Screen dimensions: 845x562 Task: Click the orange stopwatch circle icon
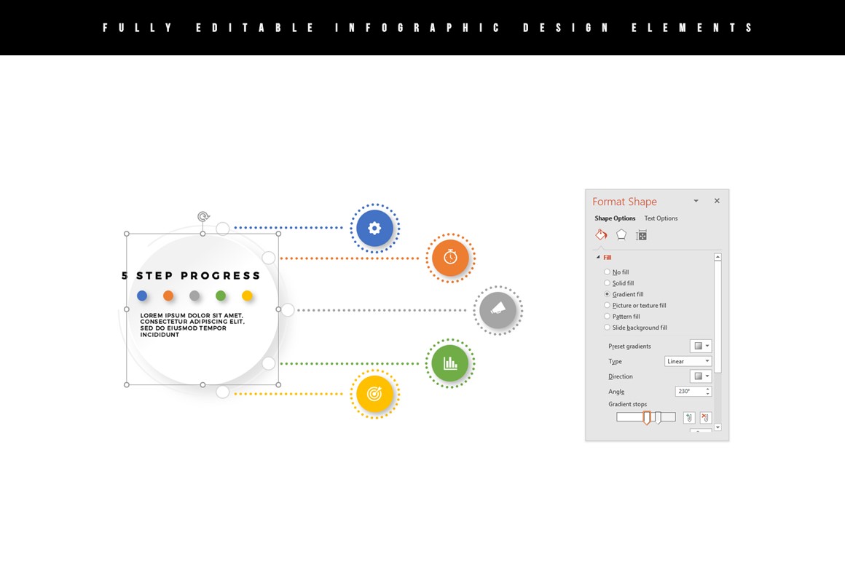pyautogui.click(x=450, y=258)
